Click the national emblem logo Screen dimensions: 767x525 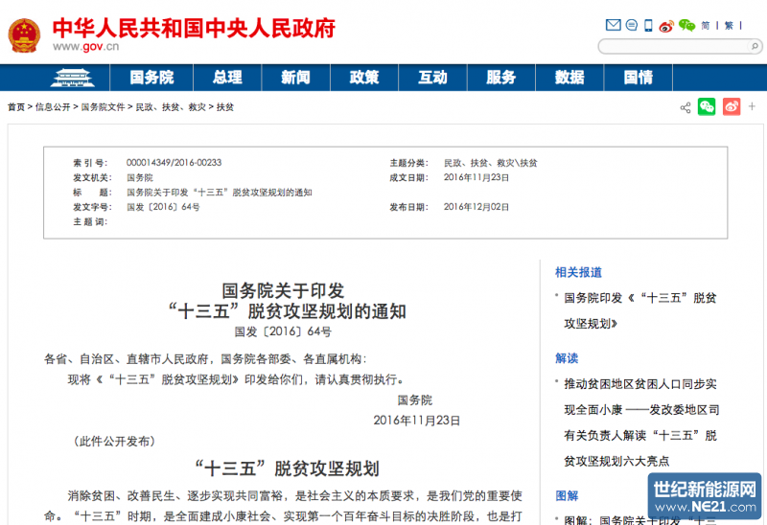click(x=24, y=34)
